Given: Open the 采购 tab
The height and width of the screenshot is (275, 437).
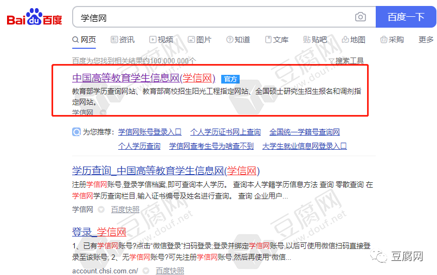Looking at the screenshot, I should click(392, 40).
